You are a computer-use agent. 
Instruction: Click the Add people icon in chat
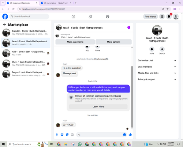click(87, 47)
